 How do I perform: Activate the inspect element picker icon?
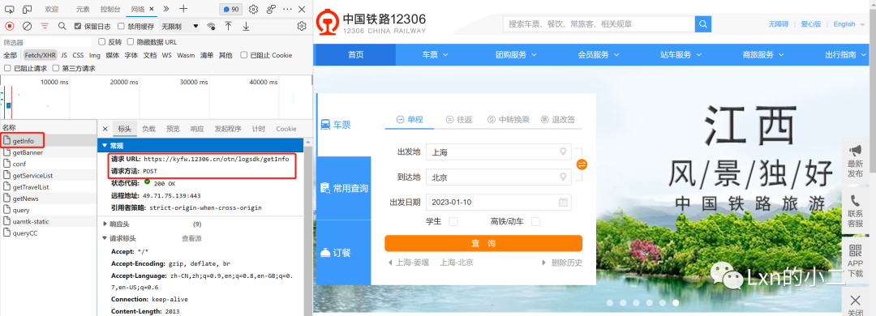[9, 10]
